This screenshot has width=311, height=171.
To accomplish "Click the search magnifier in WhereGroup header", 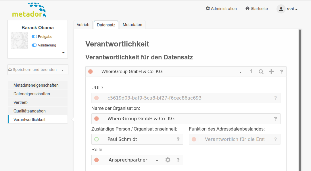I will tap(261, 72).
